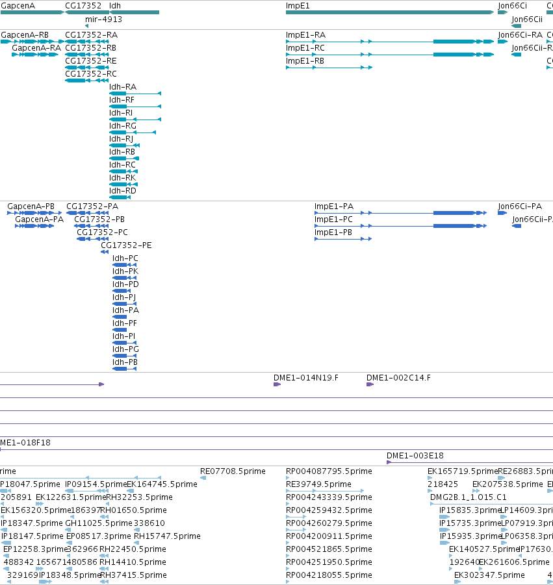The width and height of the screenshot is (553, 585).
Task: Select transcript CG17352-RE
Action: tap(87, 68)
